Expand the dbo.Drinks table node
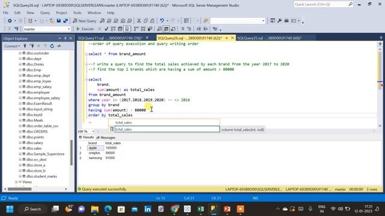 pos(20,64)
